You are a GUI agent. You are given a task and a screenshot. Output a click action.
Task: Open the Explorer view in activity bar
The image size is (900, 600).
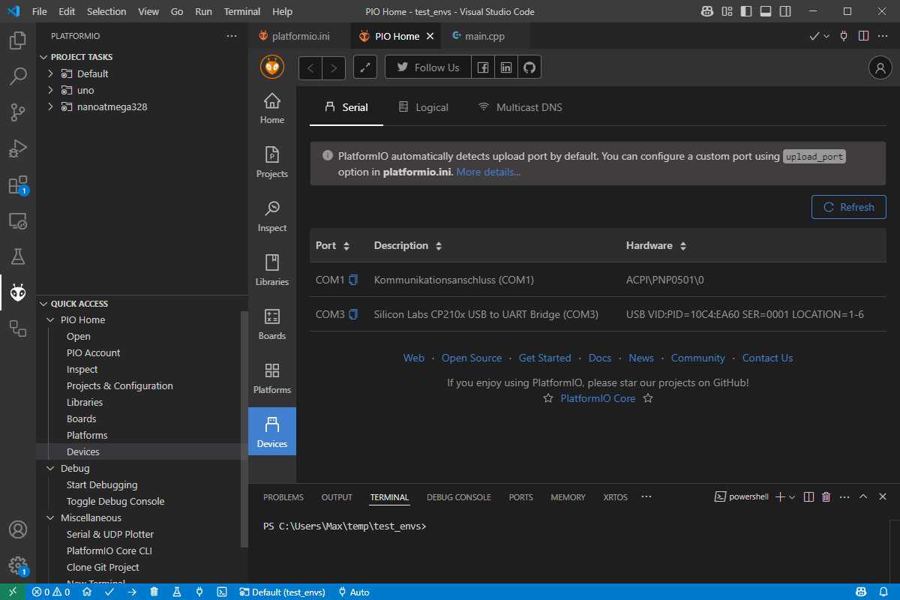[x=18, y=40]
